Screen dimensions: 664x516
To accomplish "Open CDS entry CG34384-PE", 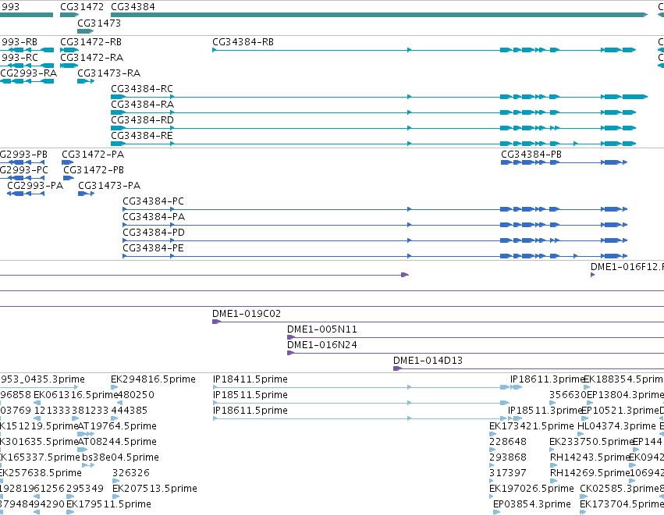I will 153,249.
